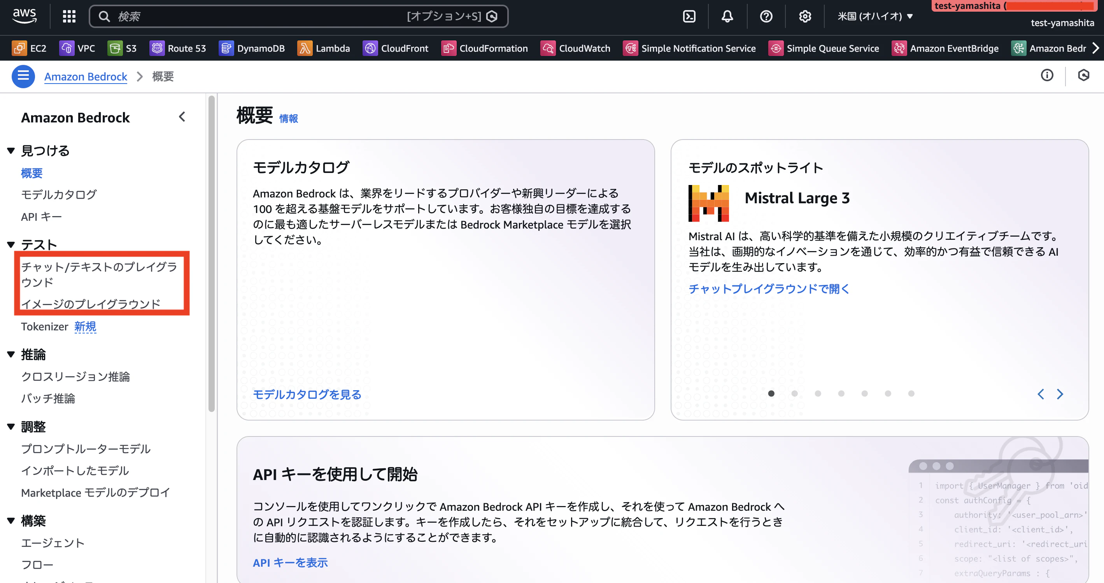This screenshot has width=1104, height=583.
Task: Open the Amazon EventBridge shortcut
Action: tap(945, 48)
